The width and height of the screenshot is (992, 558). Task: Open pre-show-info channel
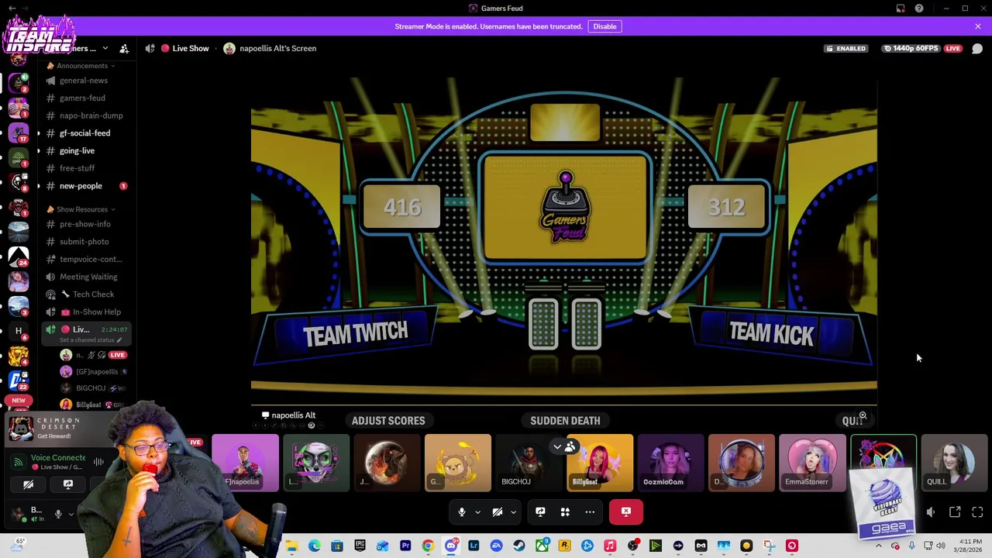tap(85, 224)
